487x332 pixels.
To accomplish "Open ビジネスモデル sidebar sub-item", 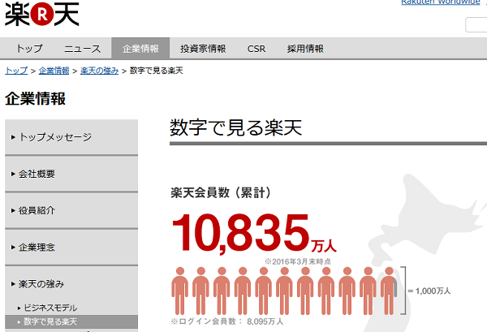I will tap(71, 308).
